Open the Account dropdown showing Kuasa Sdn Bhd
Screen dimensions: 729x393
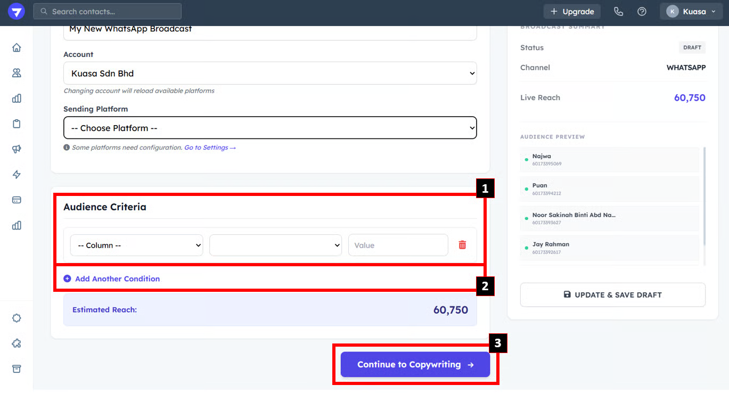click(270, 73)
